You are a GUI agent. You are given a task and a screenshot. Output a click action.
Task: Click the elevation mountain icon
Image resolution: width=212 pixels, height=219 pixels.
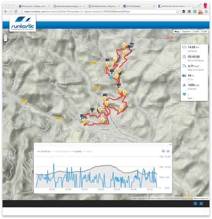pyautogui.click(x=184, y=75)
